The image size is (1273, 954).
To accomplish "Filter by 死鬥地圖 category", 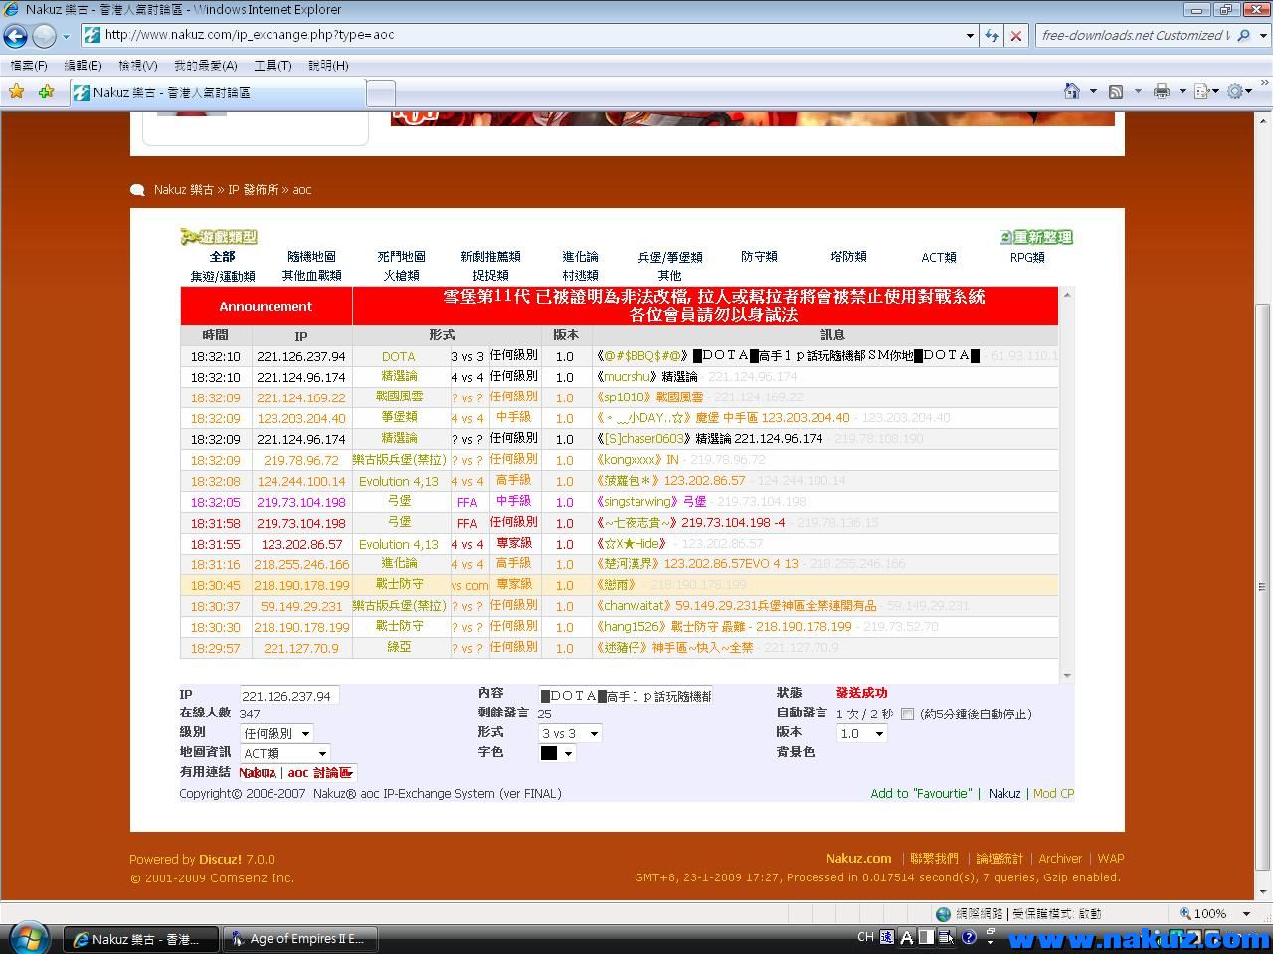I will click(x=401, y=257).
